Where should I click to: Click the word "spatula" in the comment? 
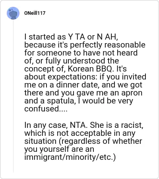click(x=60, y=101)
